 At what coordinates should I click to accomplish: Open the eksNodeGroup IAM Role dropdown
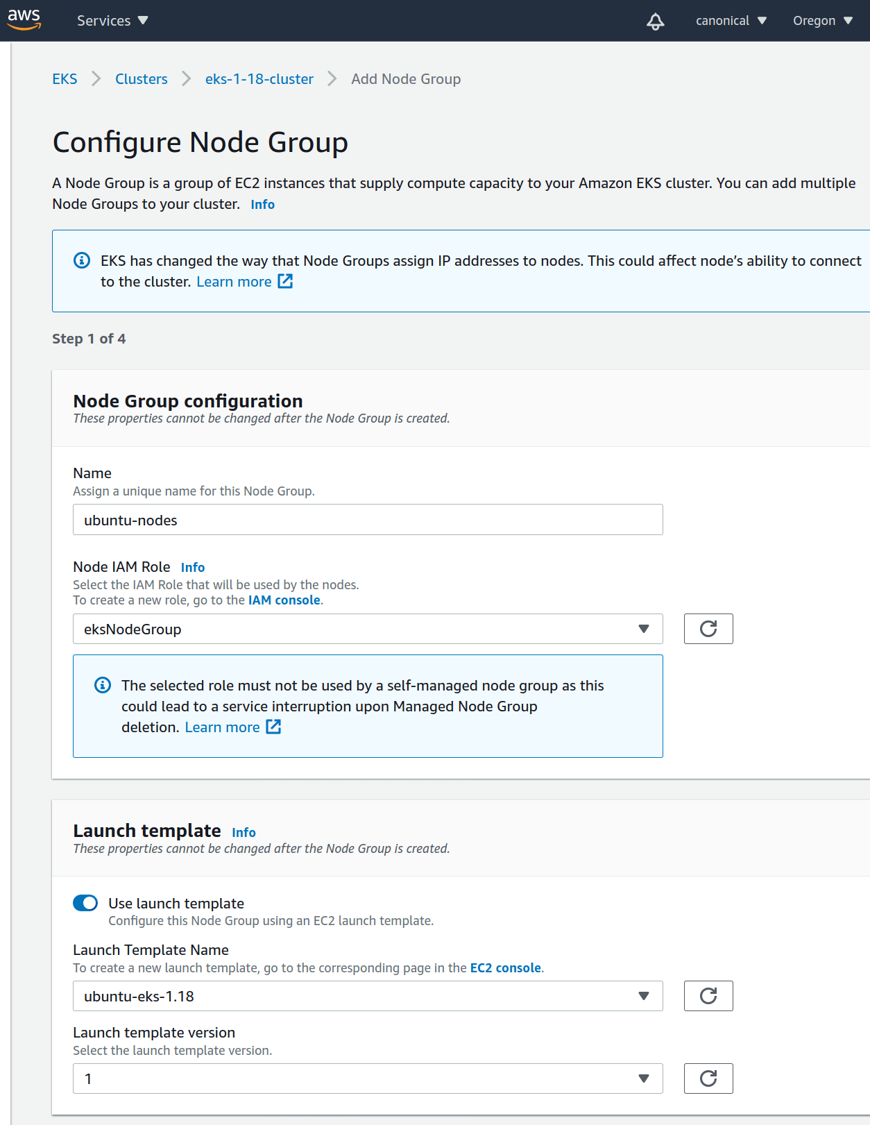(x=368, y=629)
